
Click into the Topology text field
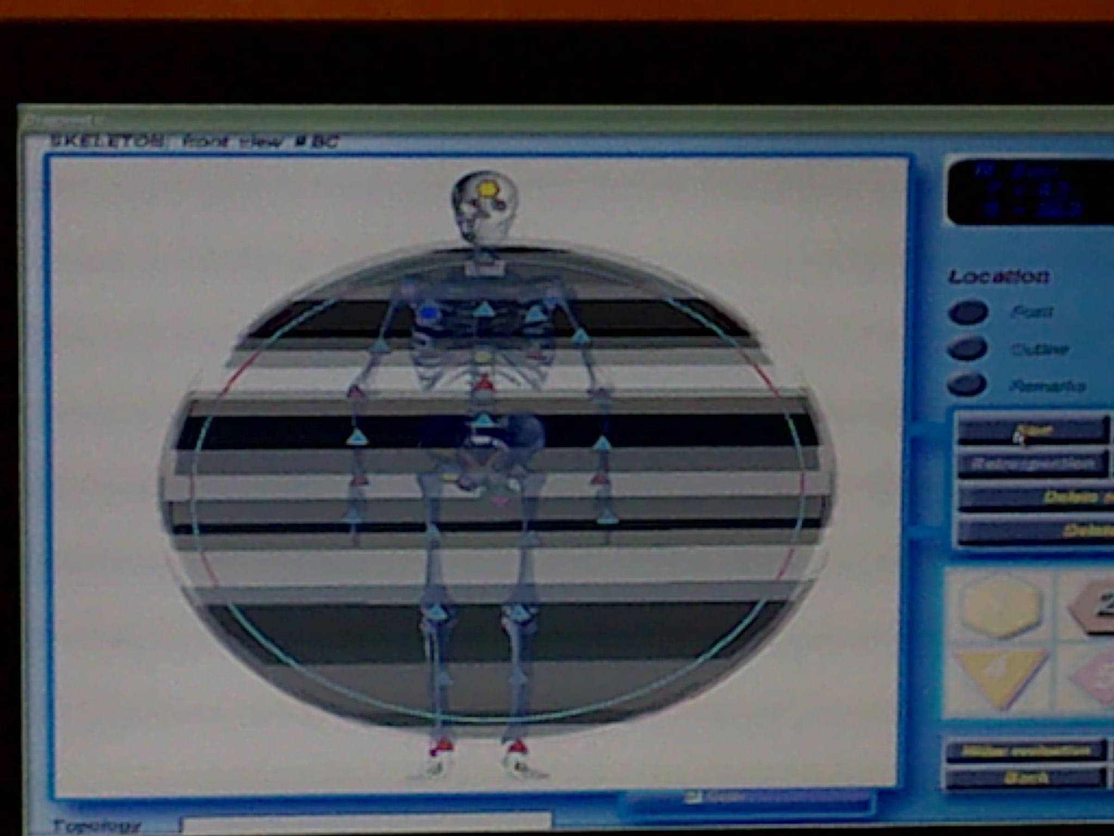coord(366,824)
